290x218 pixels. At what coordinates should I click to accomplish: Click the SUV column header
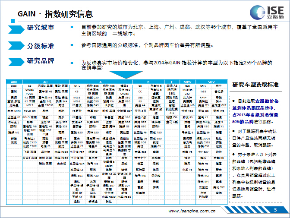(x=211, y=82)
